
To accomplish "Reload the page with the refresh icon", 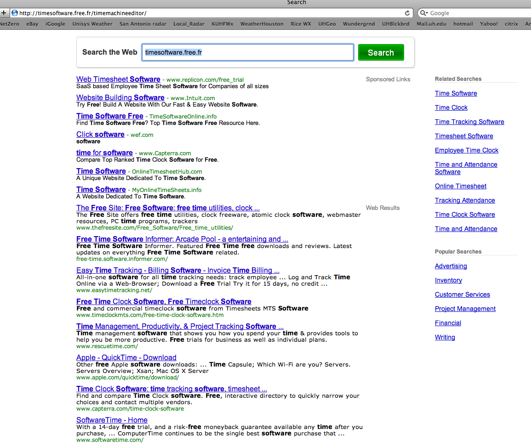I will tap(407, 13).
